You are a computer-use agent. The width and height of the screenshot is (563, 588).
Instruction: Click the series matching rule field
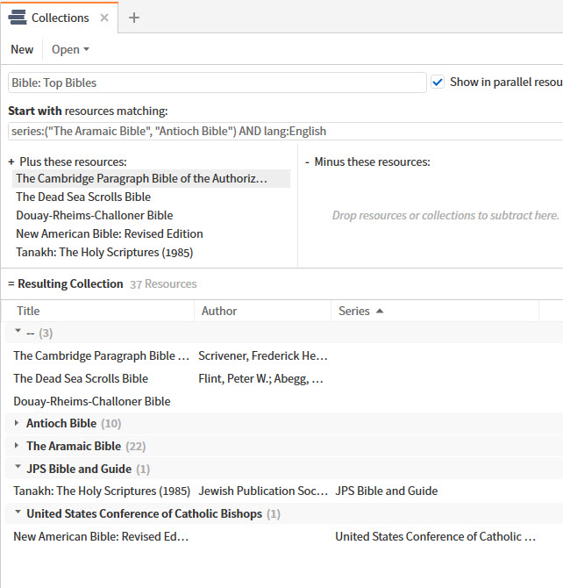[x=281, y=131]
